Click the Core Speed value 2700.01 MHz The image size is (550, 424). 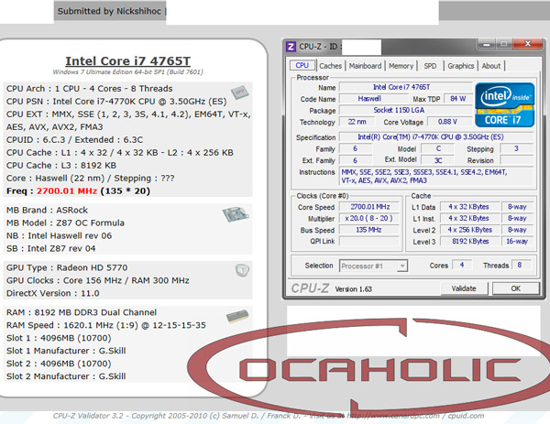(369, 207)
